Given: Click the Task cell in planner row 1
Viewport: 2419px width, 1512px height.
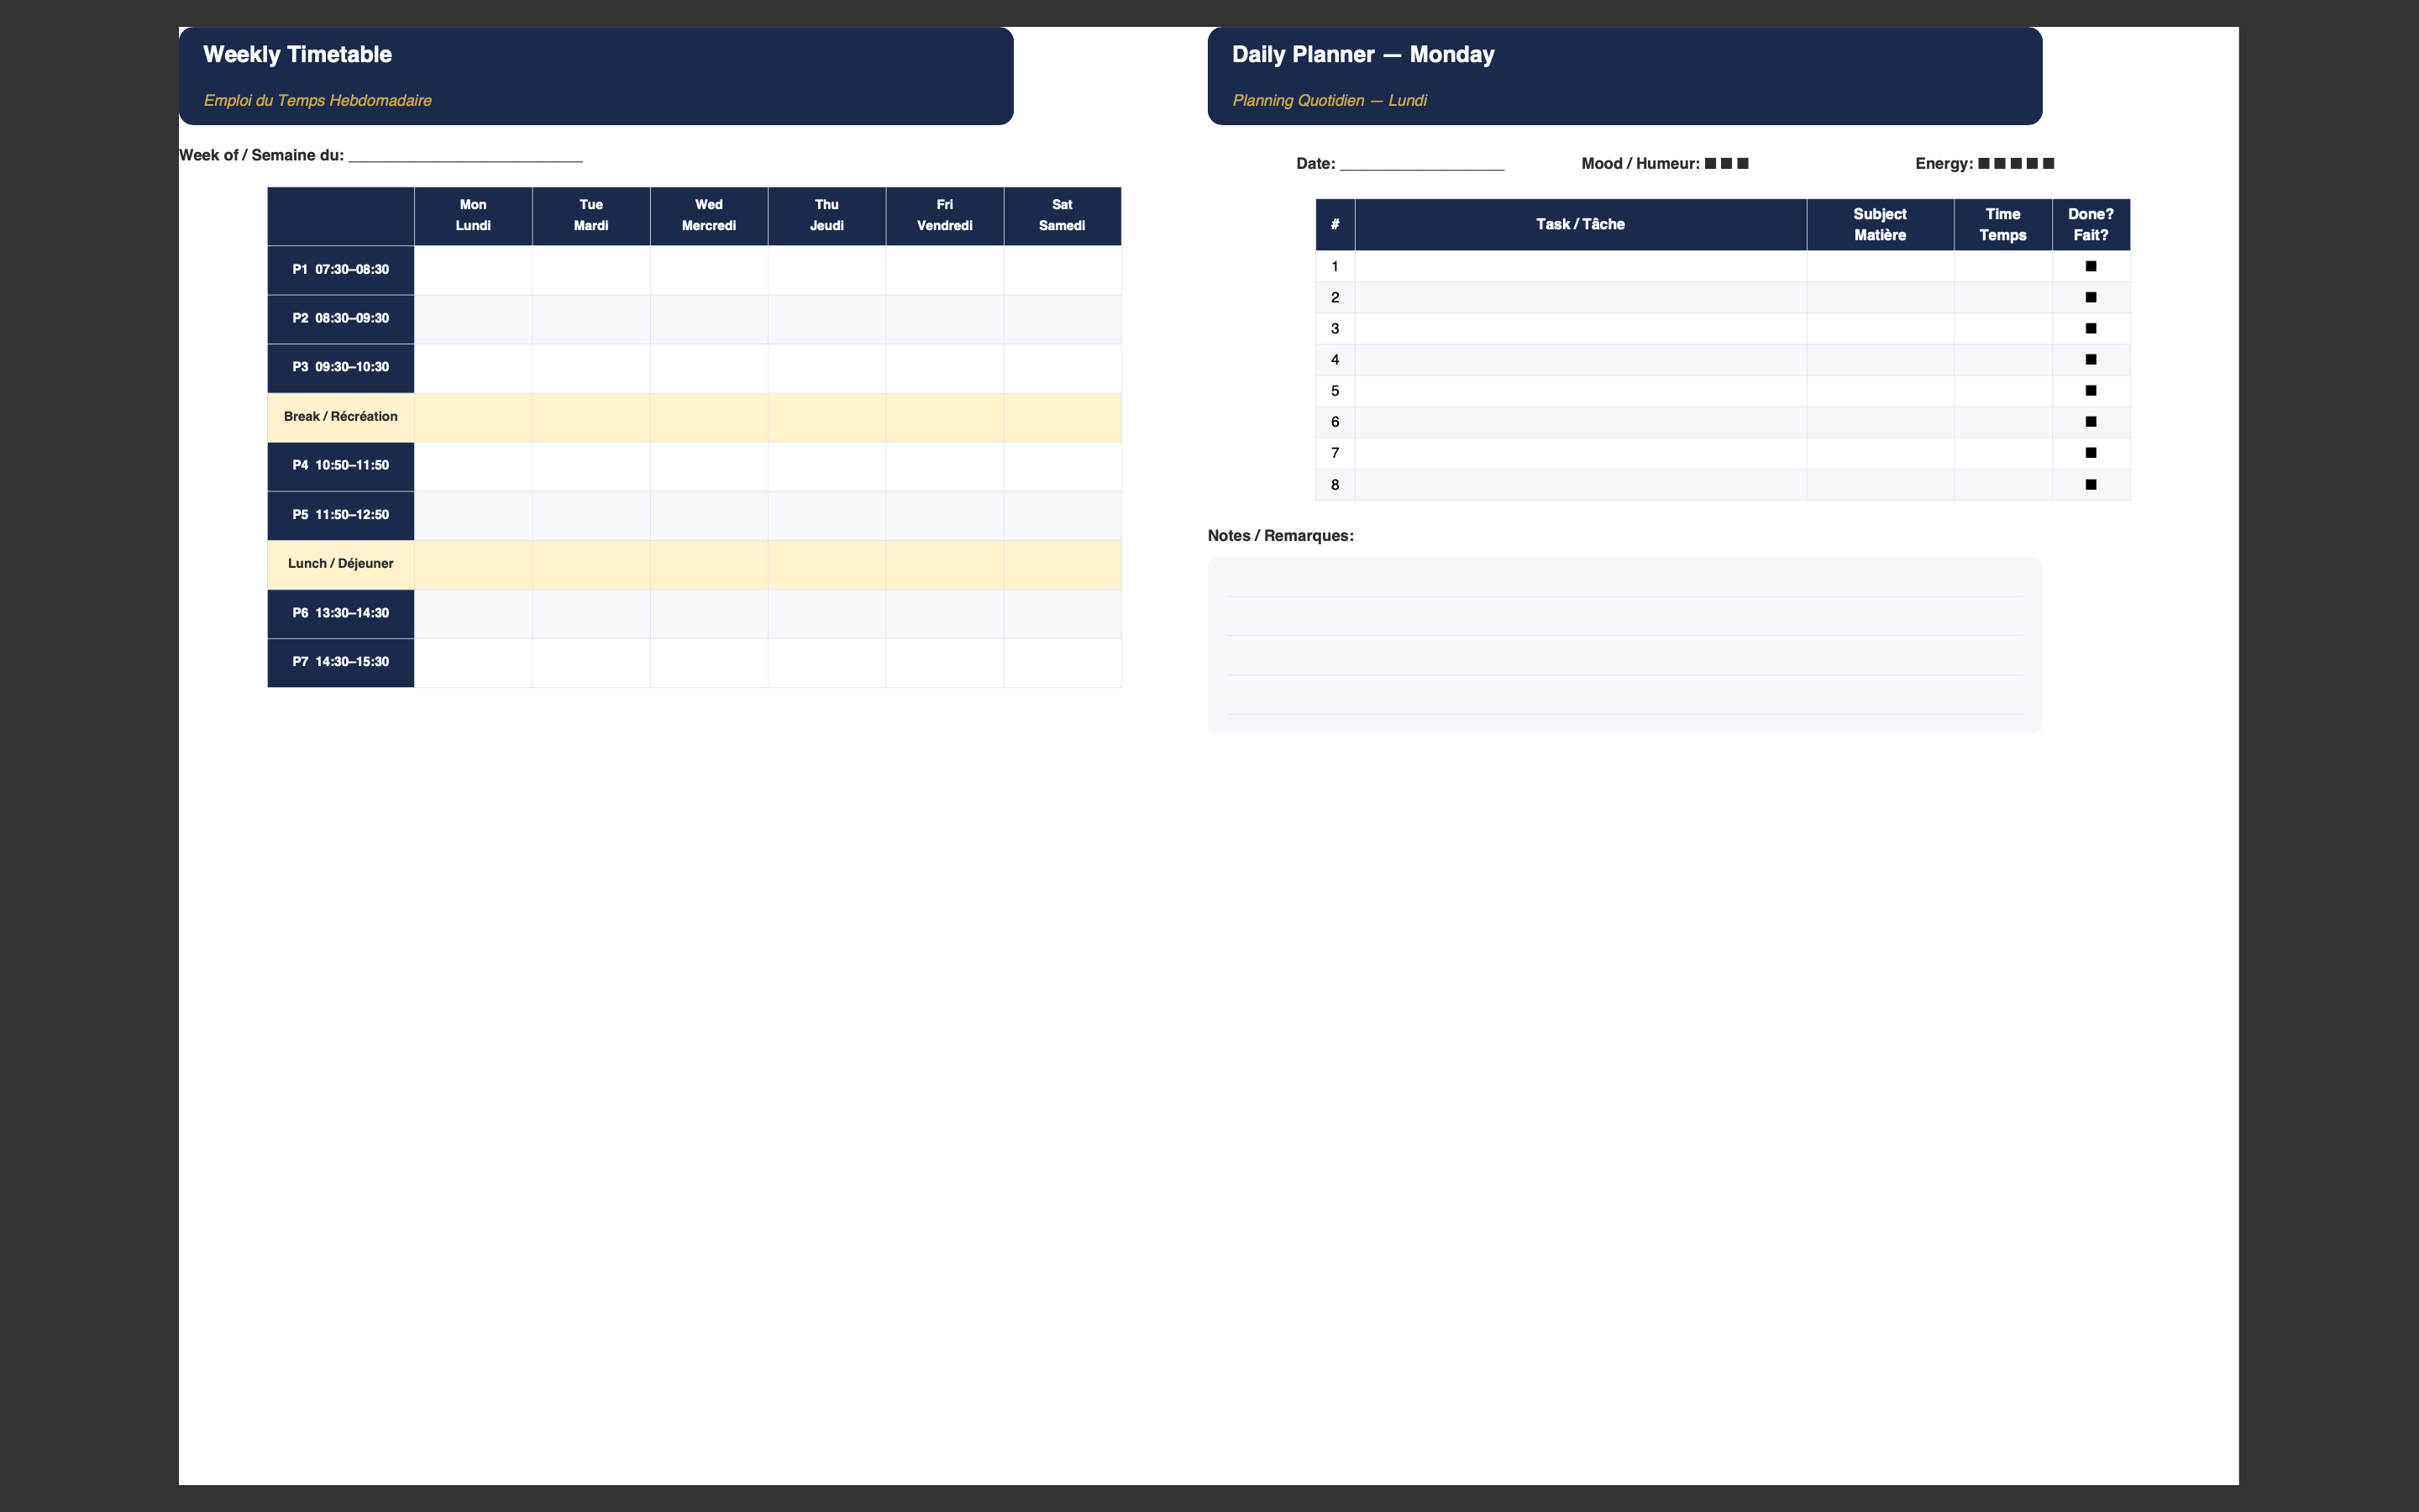Looking at the screenshot, I should point(1581,266).
